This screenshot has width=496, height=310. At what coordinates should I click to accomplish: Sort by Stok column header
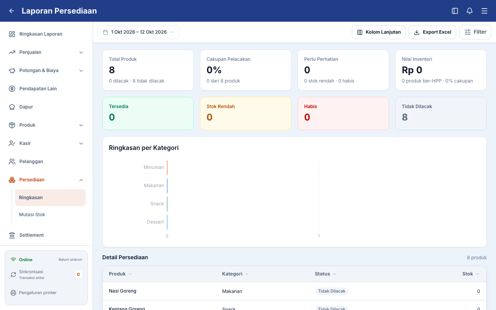click(471, 274)
